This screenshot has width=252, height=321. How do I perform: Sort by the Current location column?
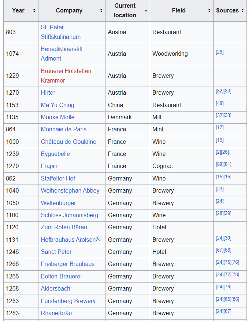click(146, 11)
